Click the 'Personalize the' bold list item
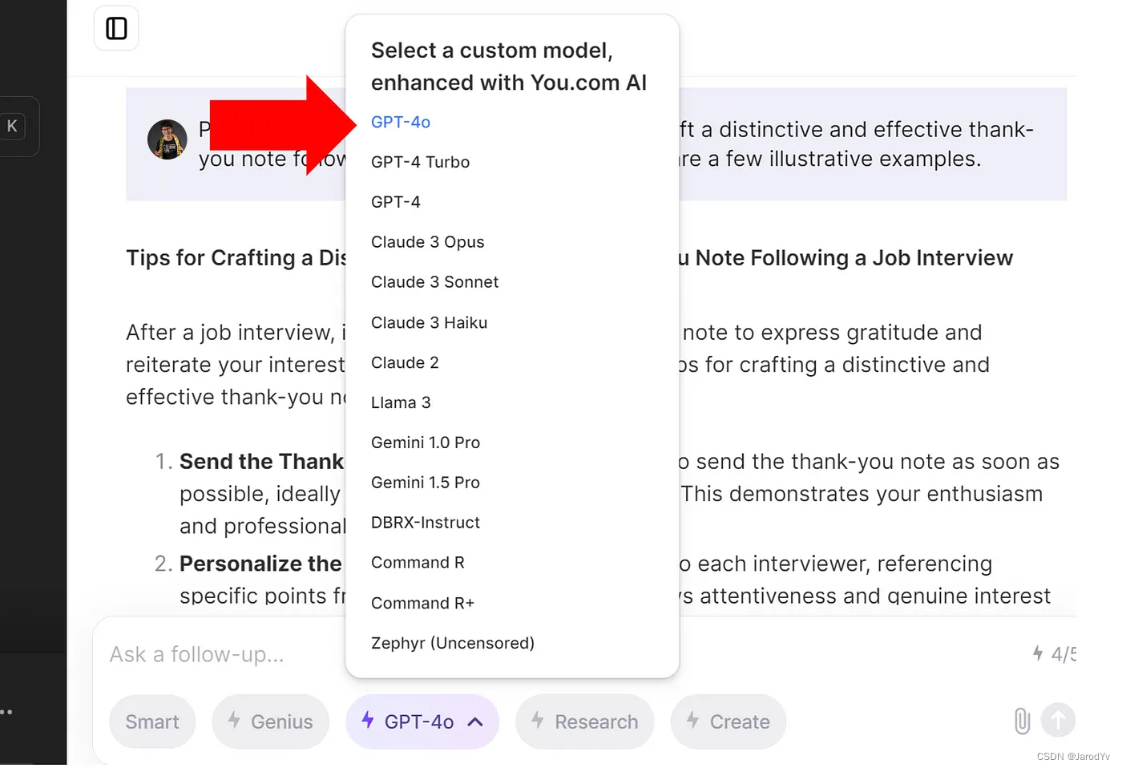 [260, 564]
